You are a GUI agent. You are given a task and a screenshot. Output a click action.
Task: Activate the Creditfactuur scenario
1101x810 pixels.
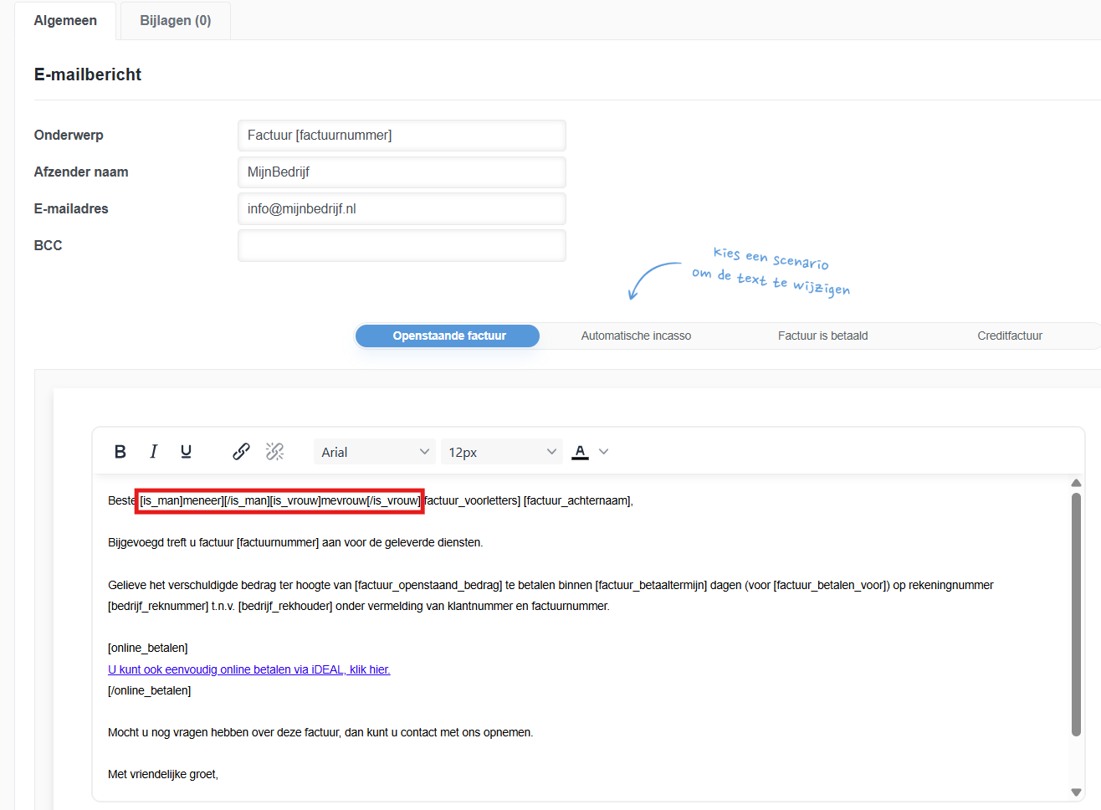[1009, 335]
